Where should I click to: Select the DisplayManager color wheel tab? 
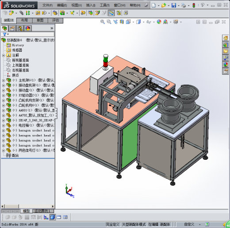click(28, 28)
